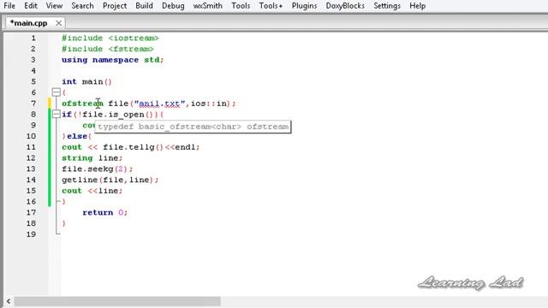Viewport: 548px width, 308px height.
Task: Click on 'int main()' declaration
Action: pos(86,81)
